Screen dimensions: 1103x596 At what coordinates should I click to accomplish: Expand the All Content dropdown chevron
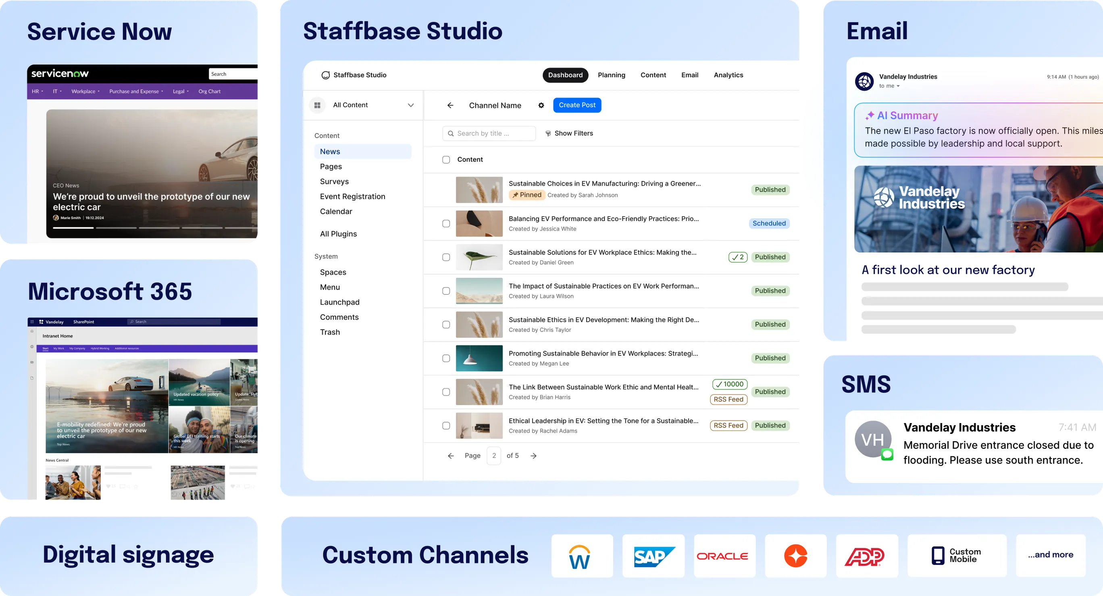(411, 105)
